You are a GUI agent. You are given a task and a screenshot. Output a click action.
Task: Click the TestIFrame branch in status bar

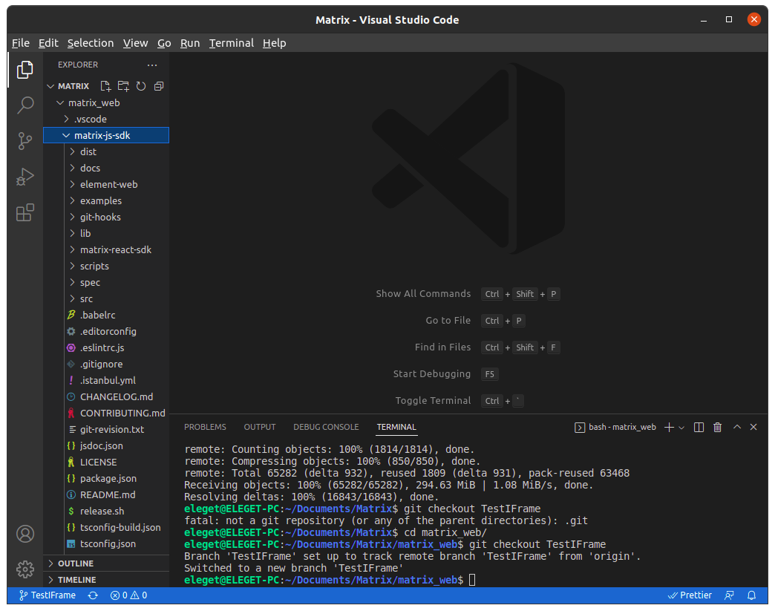(48, 595)
